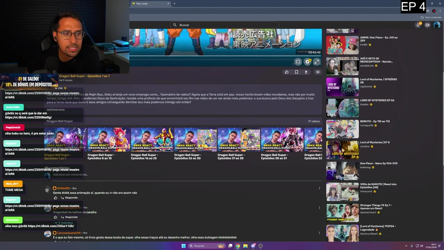Open Chrome from the taskbar
The image size is (444, 250).
(238, 246)
